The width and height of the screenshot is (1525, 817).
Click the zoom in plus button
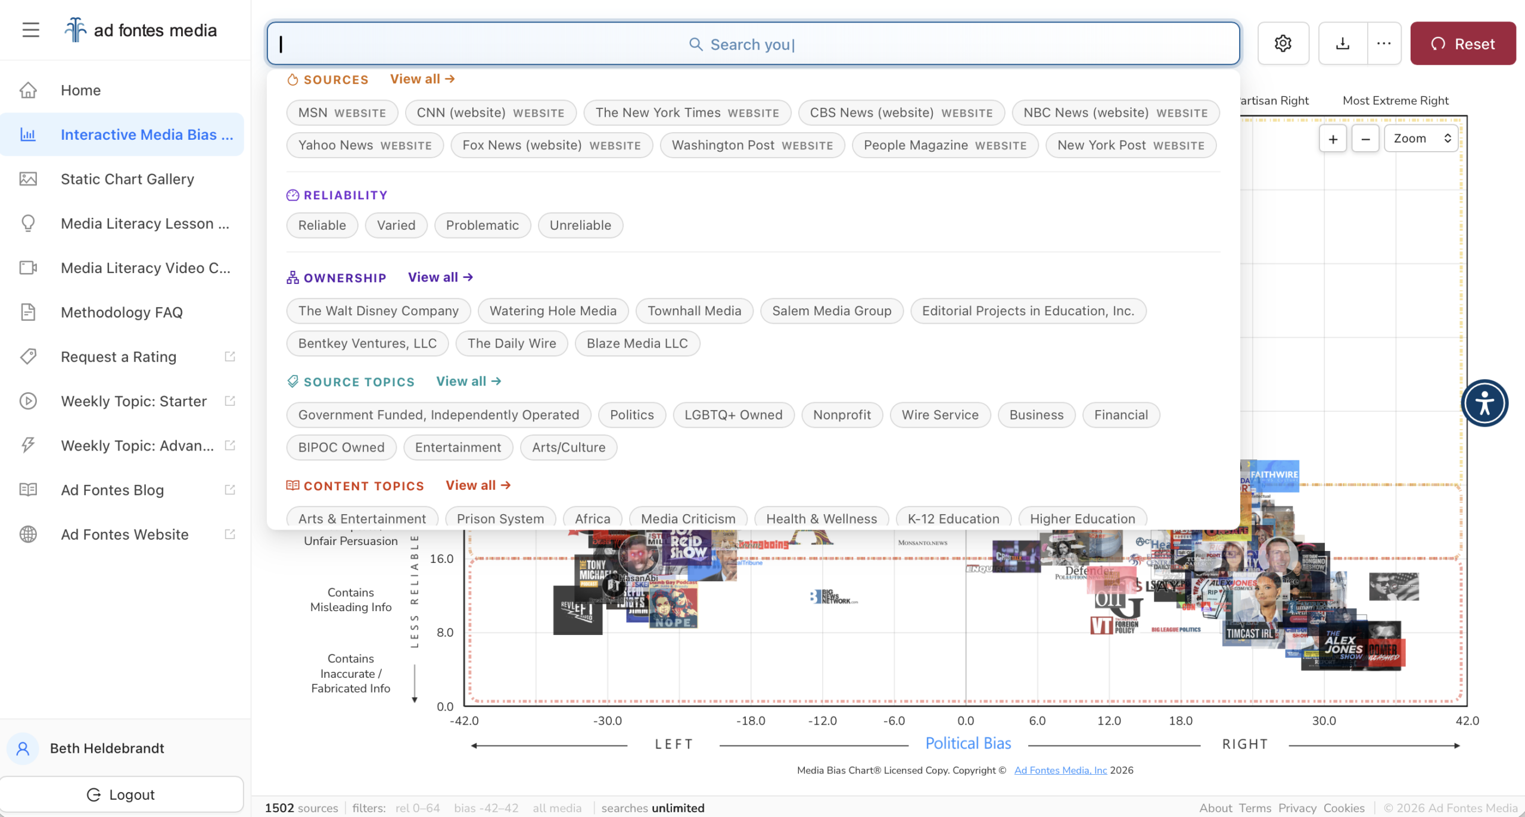pyautogui.click(x=1333, y=139)
